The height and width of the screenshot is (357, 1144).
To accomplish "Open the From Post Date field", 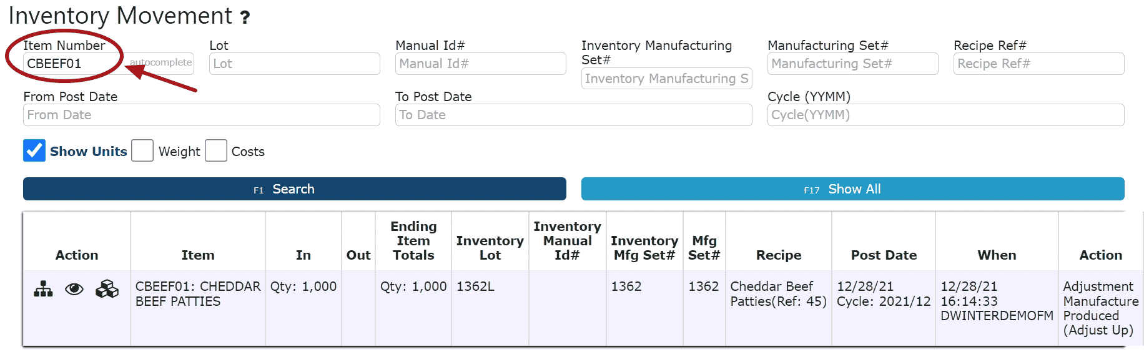I will [201, 115].
